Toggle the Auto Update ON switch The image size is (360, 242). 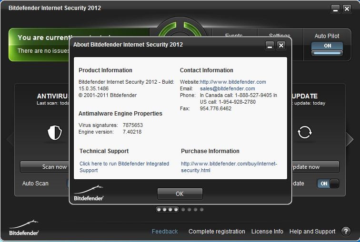[328, 184]
